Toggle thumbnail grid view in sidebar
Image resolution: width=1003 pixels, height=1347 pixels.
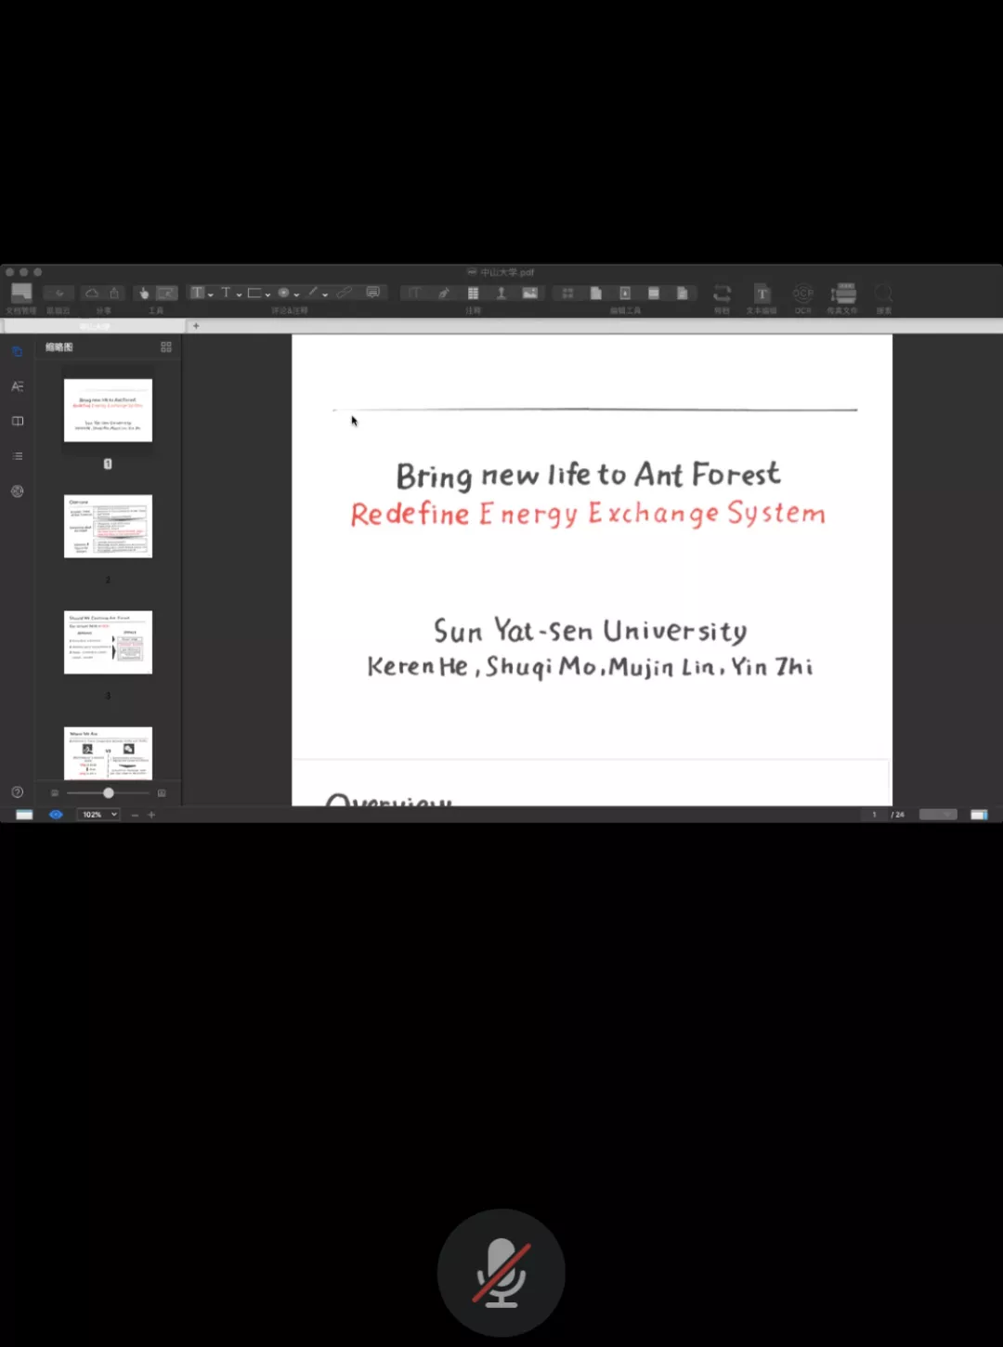click(x=166, y=347)
